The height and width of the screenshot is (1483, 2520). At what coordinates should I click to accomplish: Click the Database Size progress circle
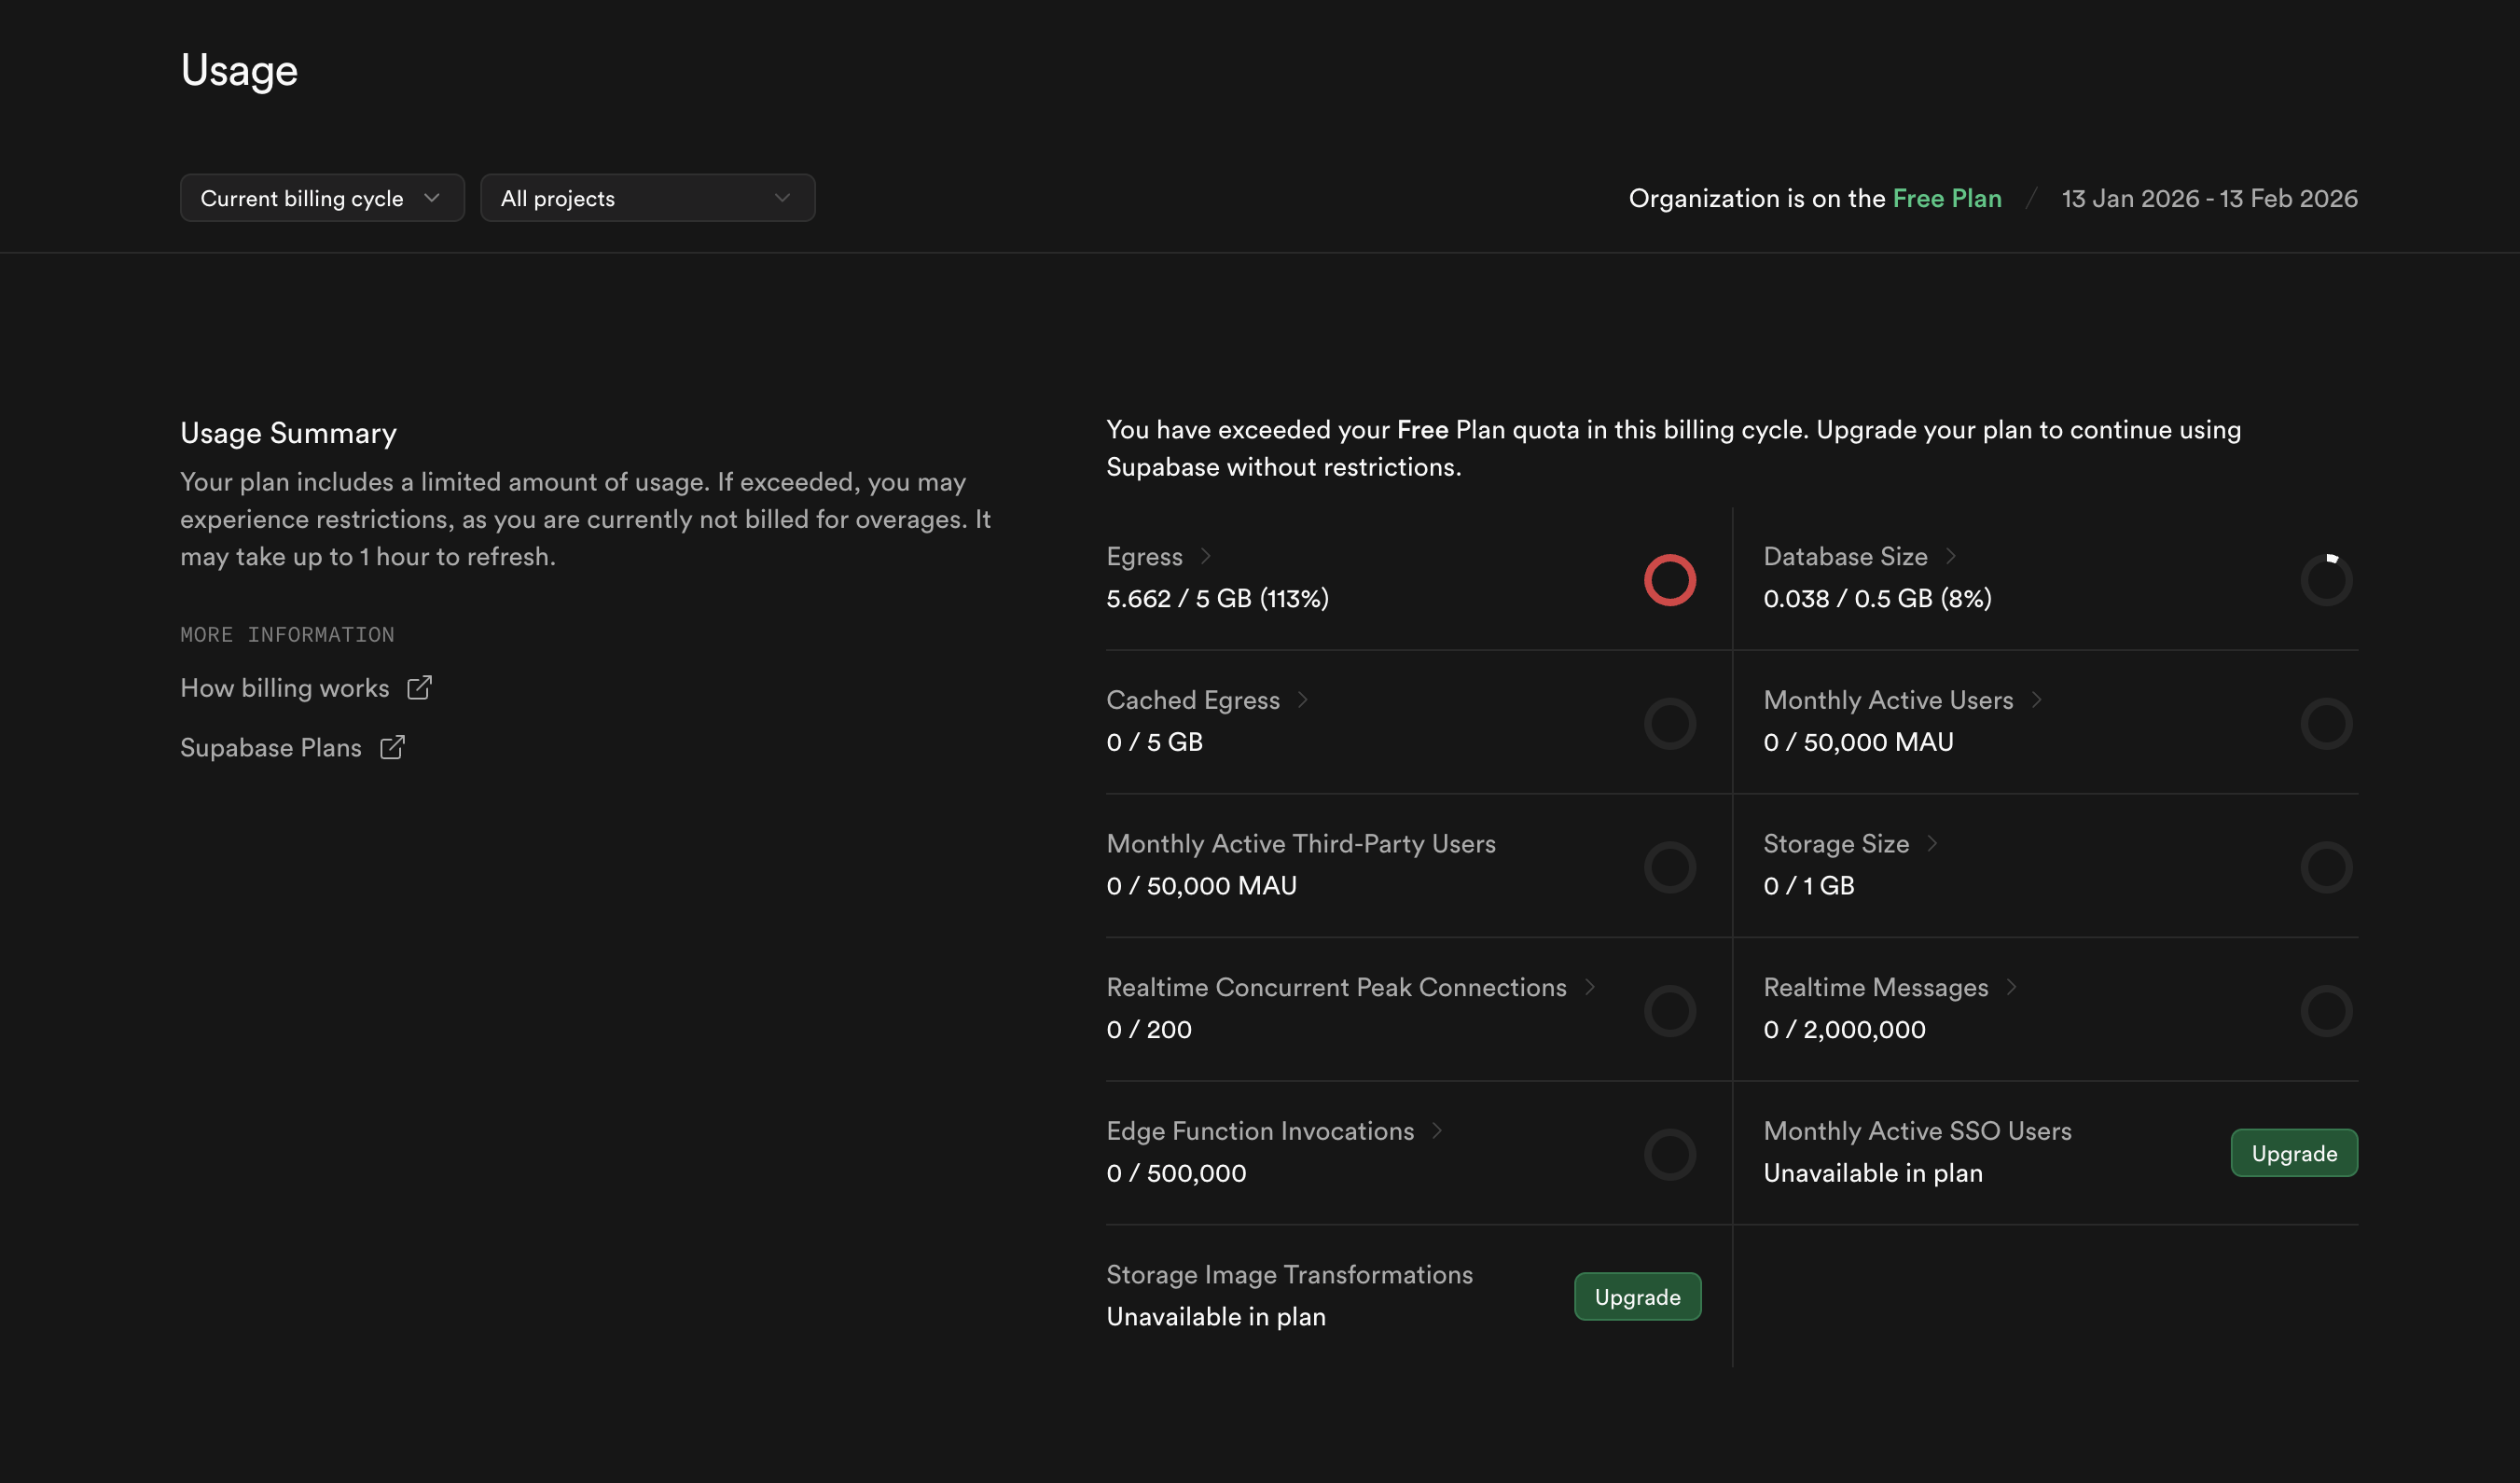2327,580
